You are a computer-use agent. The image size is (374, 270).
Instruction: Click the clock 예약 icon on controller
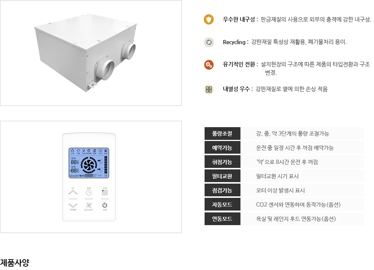89,192
